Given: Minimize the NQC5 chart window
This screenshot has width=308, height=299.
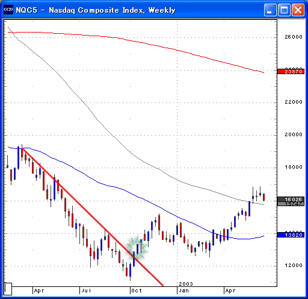Looking at the screenshot, I should click(x=270, y=10).
